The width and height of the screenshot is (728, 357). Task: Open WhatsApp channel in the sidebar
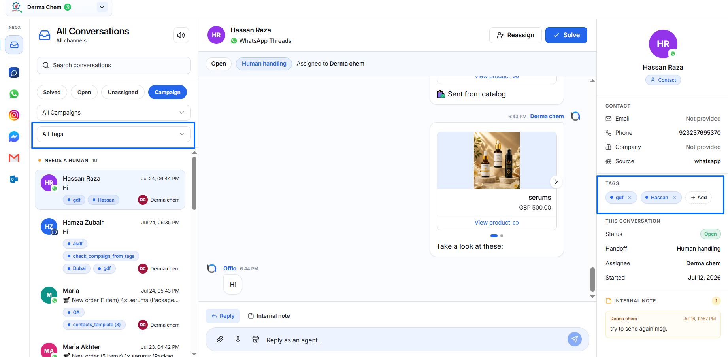(x=14, y=94)
